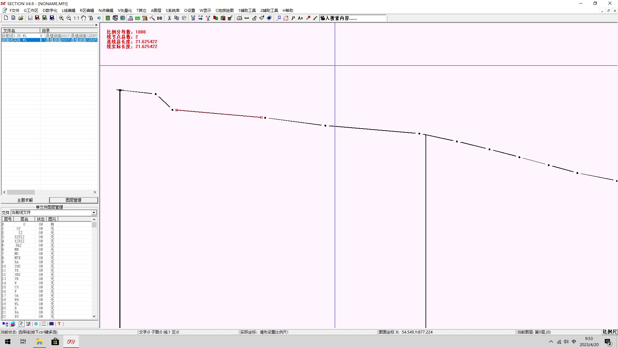Open the H帮助 menu
618x348 pixels.
[x=288, y=10]
